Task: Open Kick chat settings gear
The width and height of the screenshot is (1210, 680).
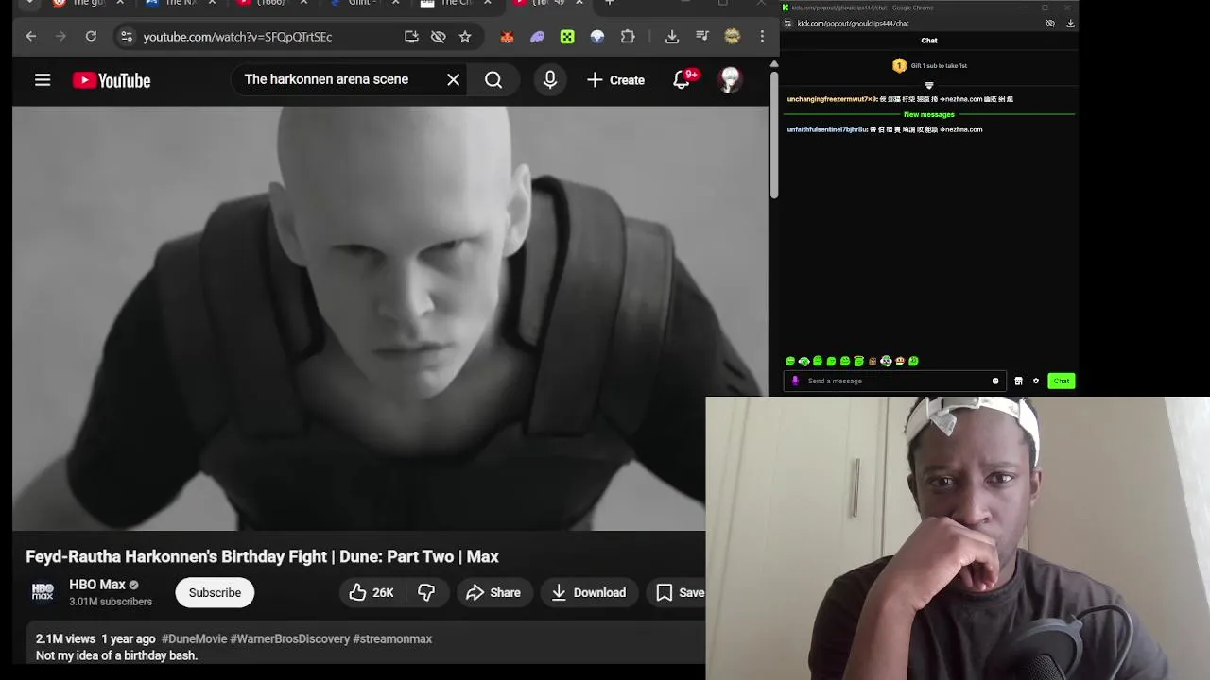Action: [1036, 381]
